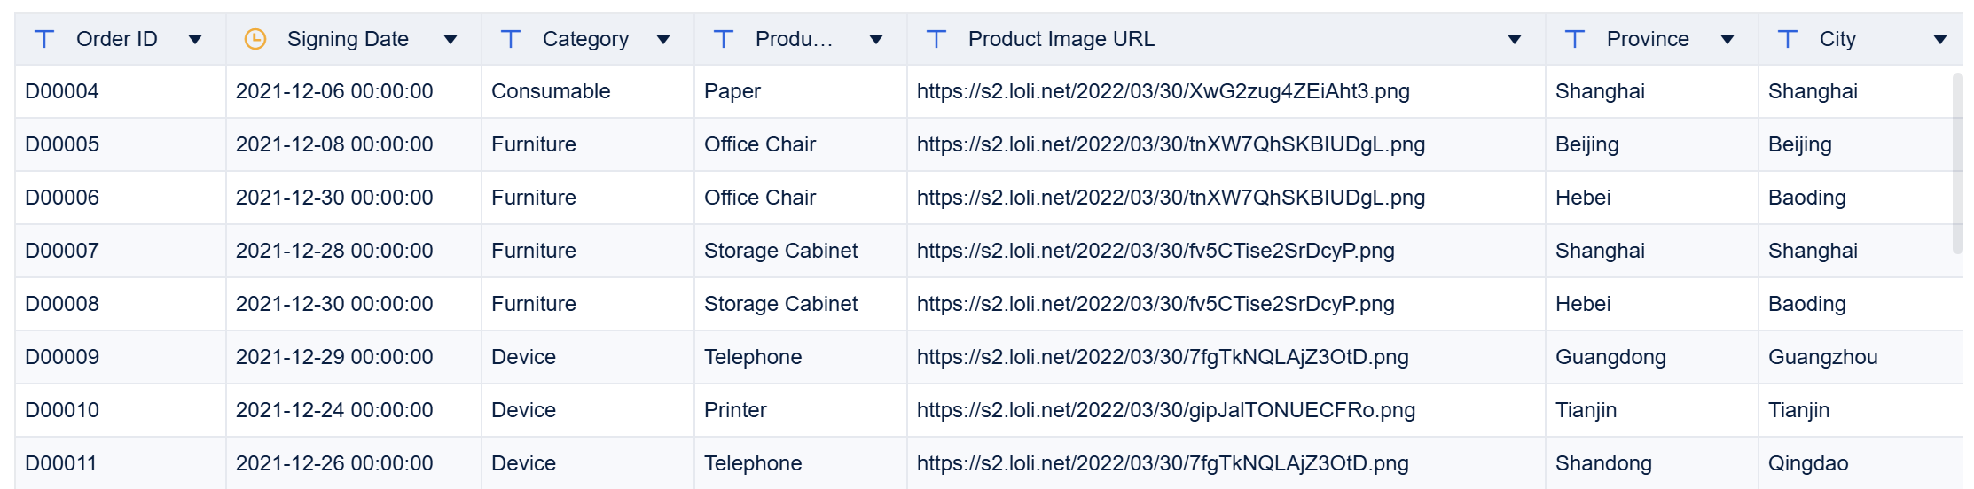This screenshot has width=1974, height=489.
Task: Select the Guangzhou city cell
Action: [1822, 357]
